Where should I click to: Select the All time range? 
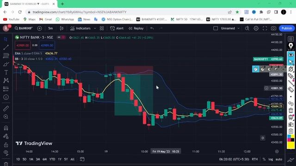pos(72,159)
